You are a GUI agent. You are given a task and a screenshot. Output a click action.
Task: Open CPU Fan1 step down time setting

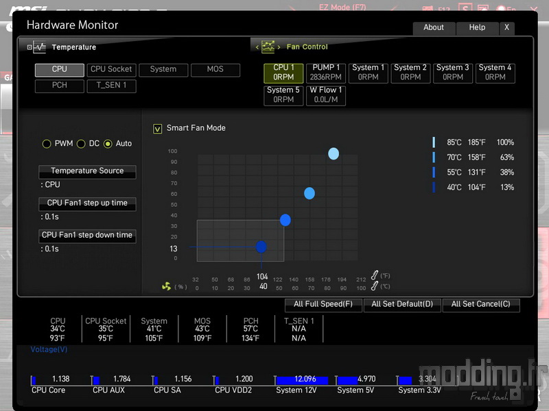click(x=87, y=236)
